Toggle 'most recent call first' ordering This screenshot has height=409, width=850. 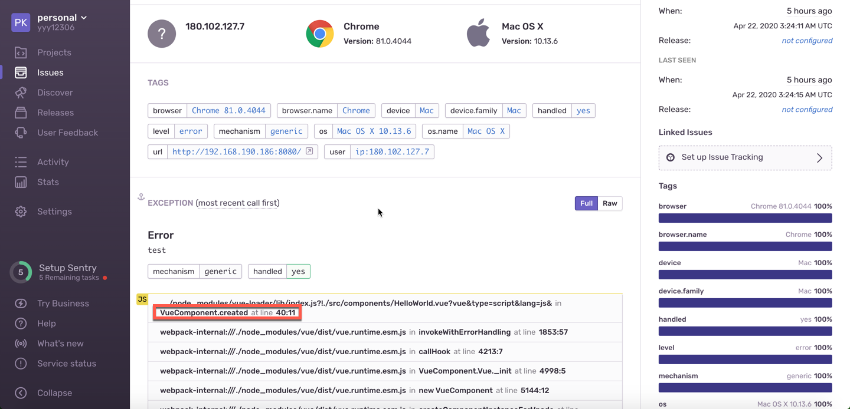click(237, 203)
